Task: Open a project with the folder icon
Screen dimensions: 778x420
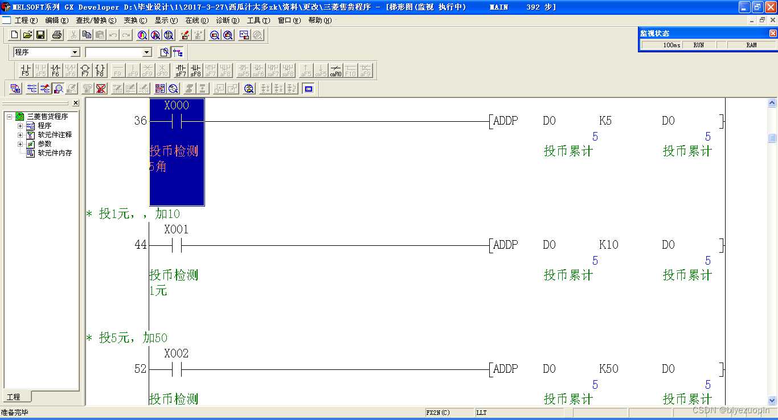Action: (x=27, y=35)
